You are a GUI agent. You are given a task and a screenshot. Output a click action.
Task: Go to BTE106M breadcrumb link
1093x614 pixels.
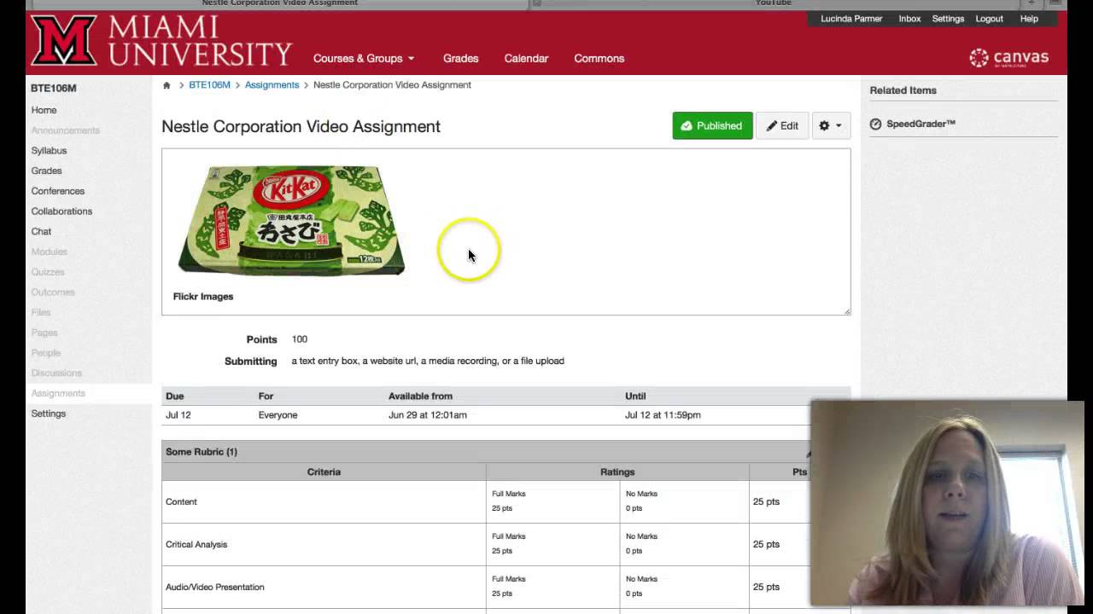pyautogui.click(x=209, y=85)
